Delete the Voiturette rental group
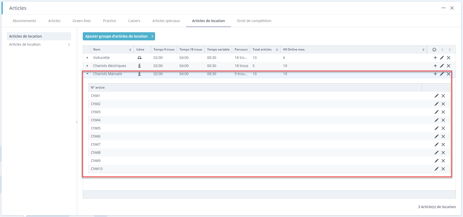 tap(449, 58)
